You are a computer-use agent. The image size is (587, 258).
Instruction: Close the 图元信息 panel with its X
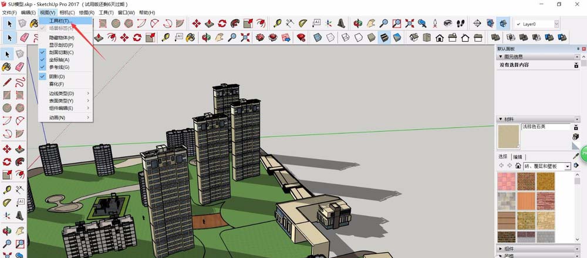pos(577,56)
